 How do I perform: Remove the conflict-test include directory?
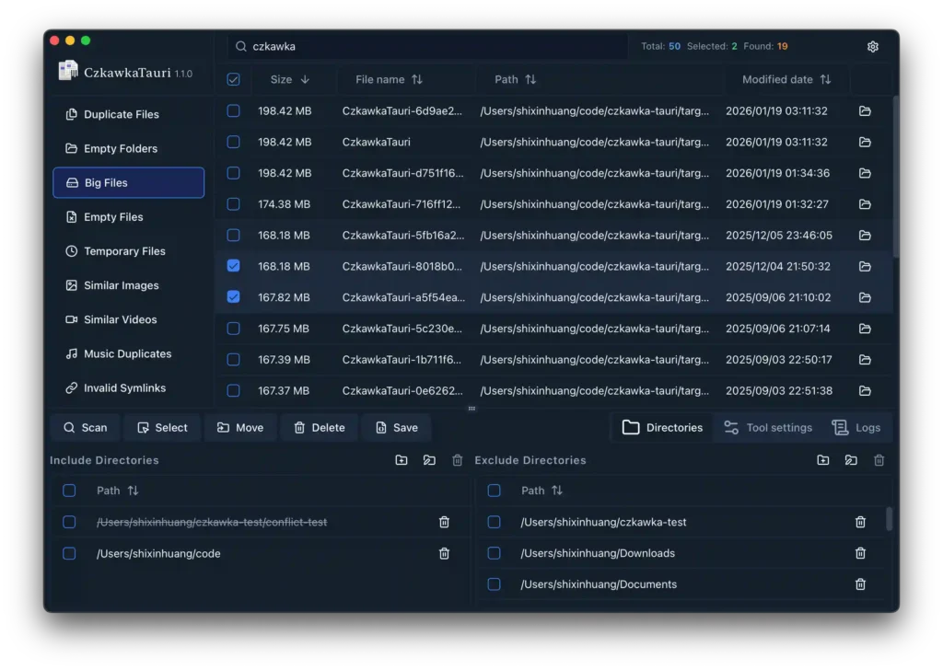coord(444,522)
